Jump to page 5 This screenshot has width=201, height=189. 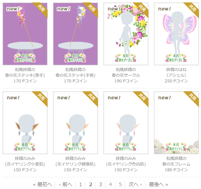(x=120, y=185)
